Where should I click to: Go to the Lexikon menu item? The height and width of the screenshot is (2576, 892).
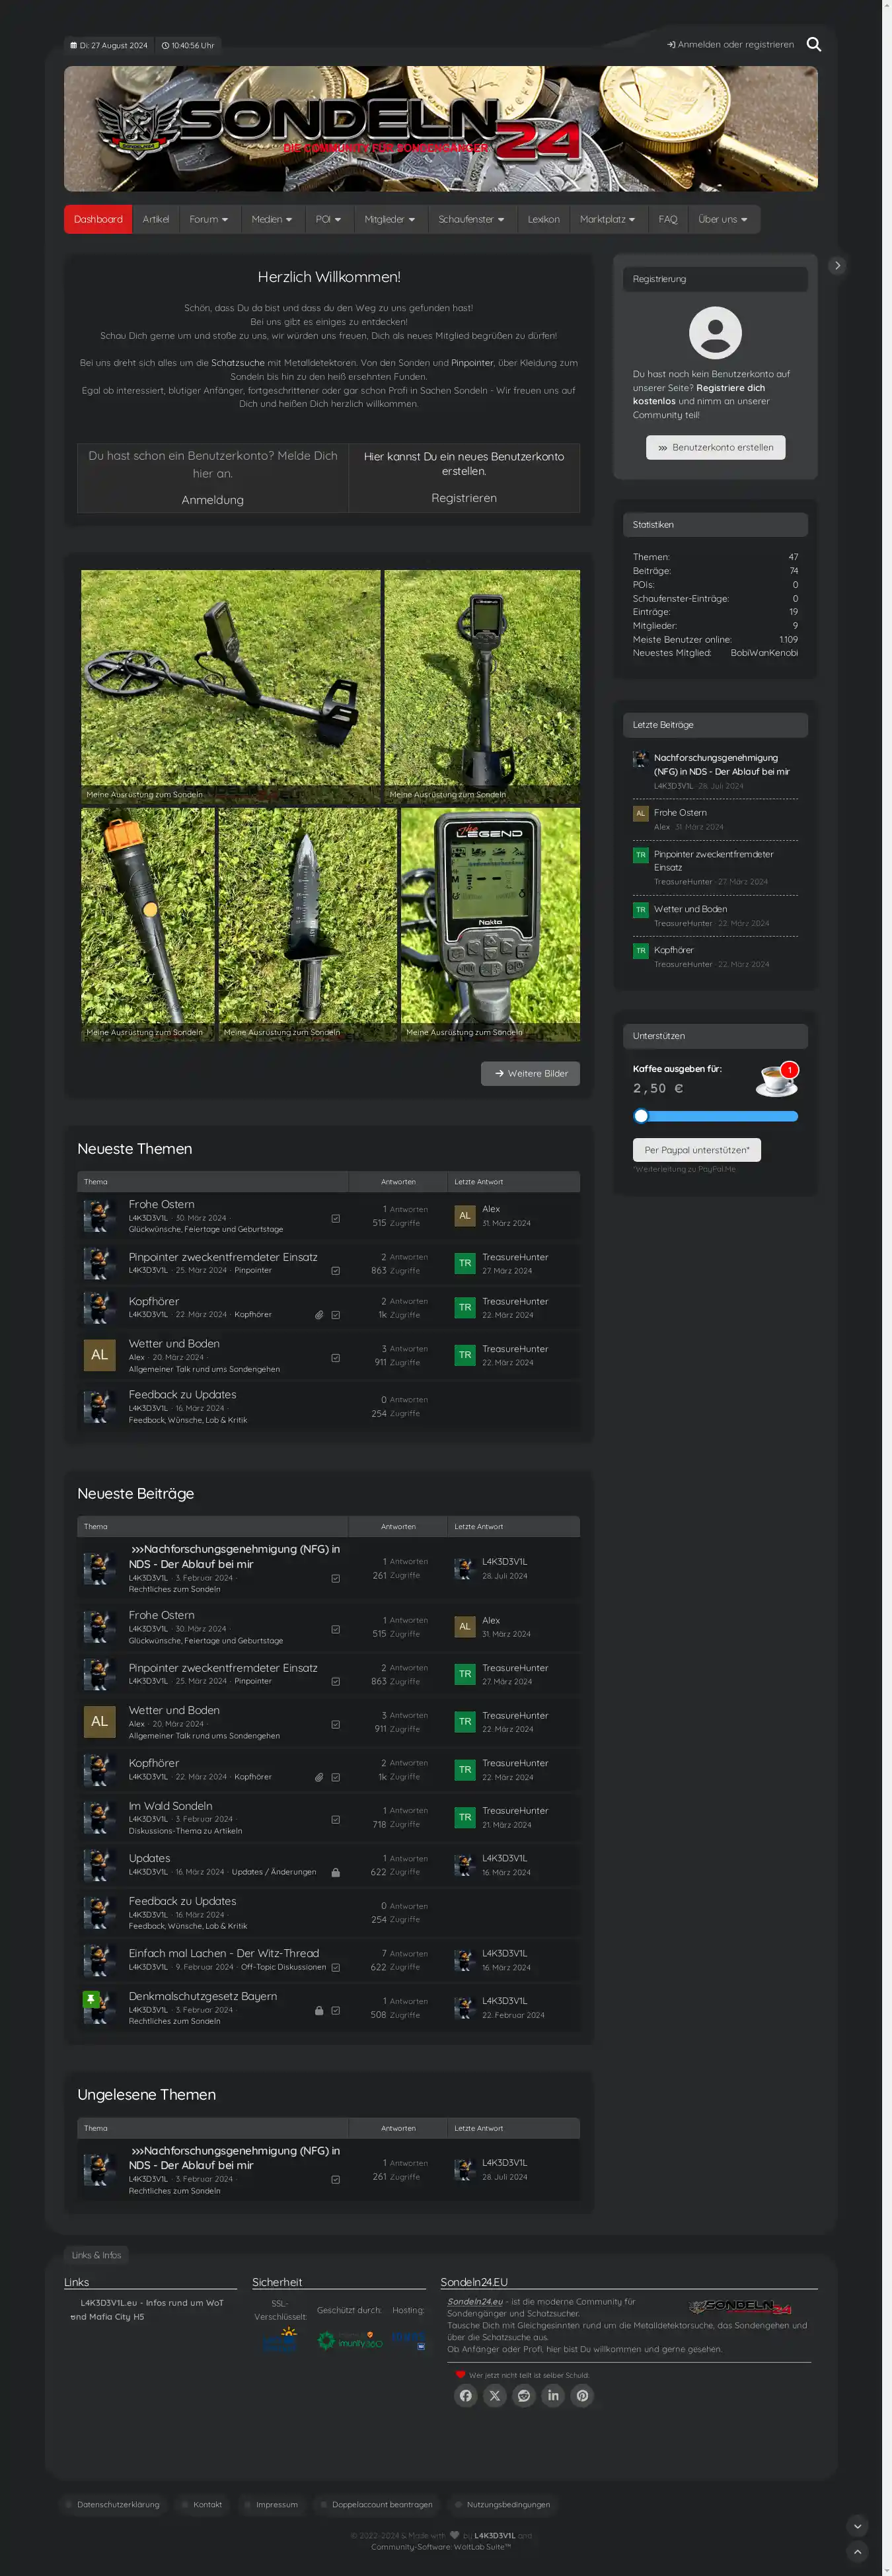click(x=543, y=219)
